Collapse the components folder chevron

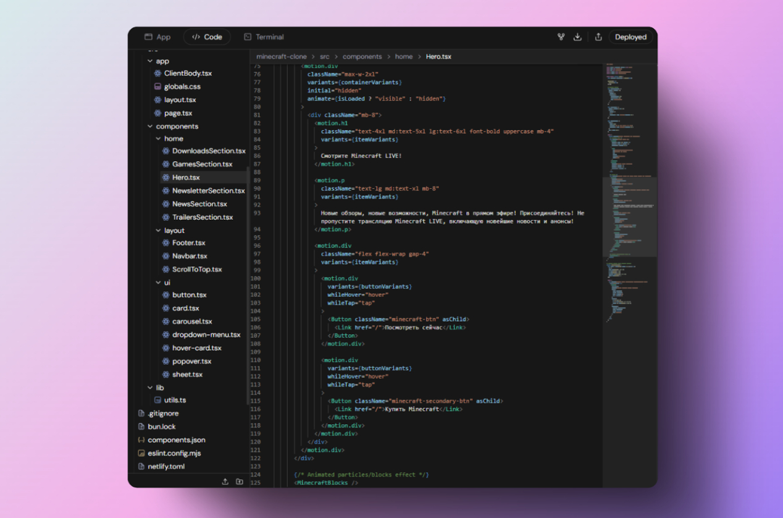(150, 127)
